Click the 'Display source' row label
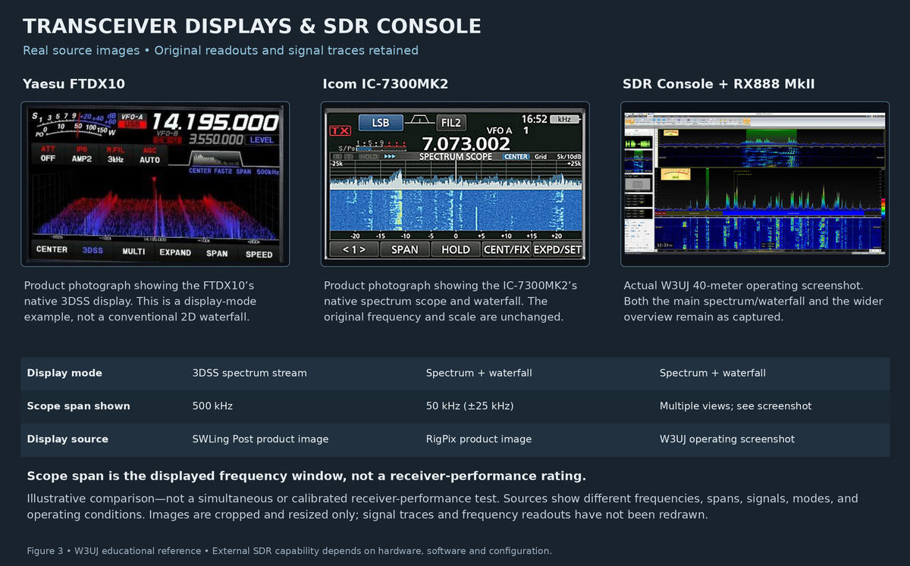910x566 pixels. coord(67,439)
